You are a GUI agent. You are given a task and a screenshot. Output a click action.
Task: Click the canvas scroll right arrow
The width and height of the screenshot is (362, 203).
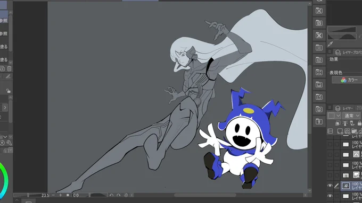point(305,195)
